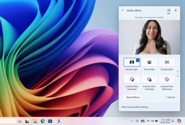Apply Creative Filter: Watercolor
The height and width of the screenshot is (125, 185).
click(167, 79)
